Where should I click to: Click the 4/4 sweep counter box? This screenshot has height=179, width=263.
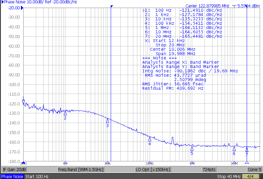(250, 176)
